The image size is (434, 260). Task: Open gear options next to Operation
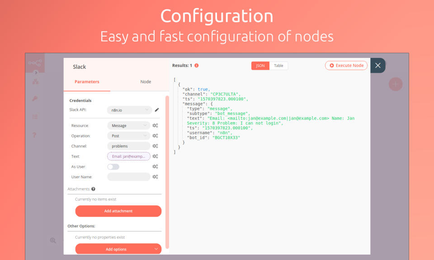click(155, 136)
